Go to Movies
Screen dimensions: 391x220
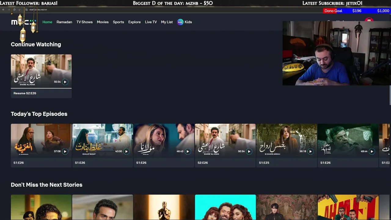pos(103,22)
